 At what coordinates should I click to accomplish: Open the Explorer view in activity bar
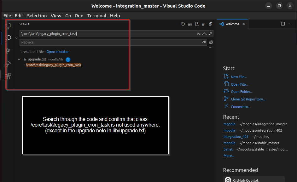click(8, 26)
